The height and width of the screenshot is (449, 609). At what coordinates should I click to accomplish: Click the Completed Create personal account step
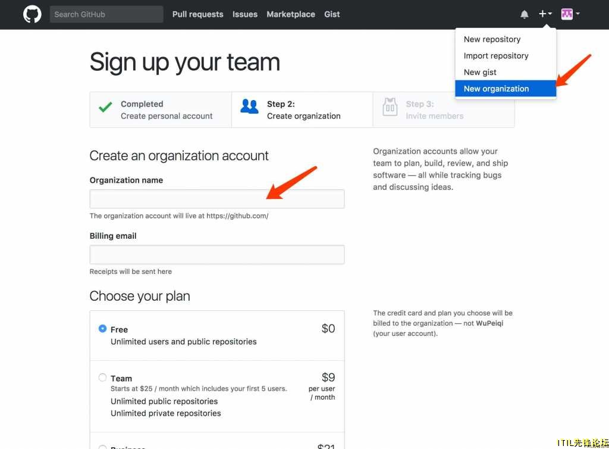tap(161, 110)
